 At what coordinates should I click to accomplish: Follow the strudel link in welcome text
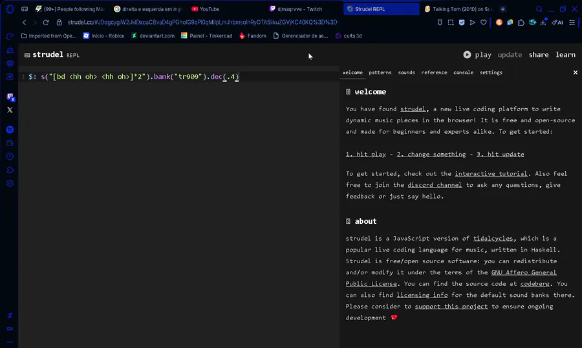pyautogui.click(x=413, y=109)
